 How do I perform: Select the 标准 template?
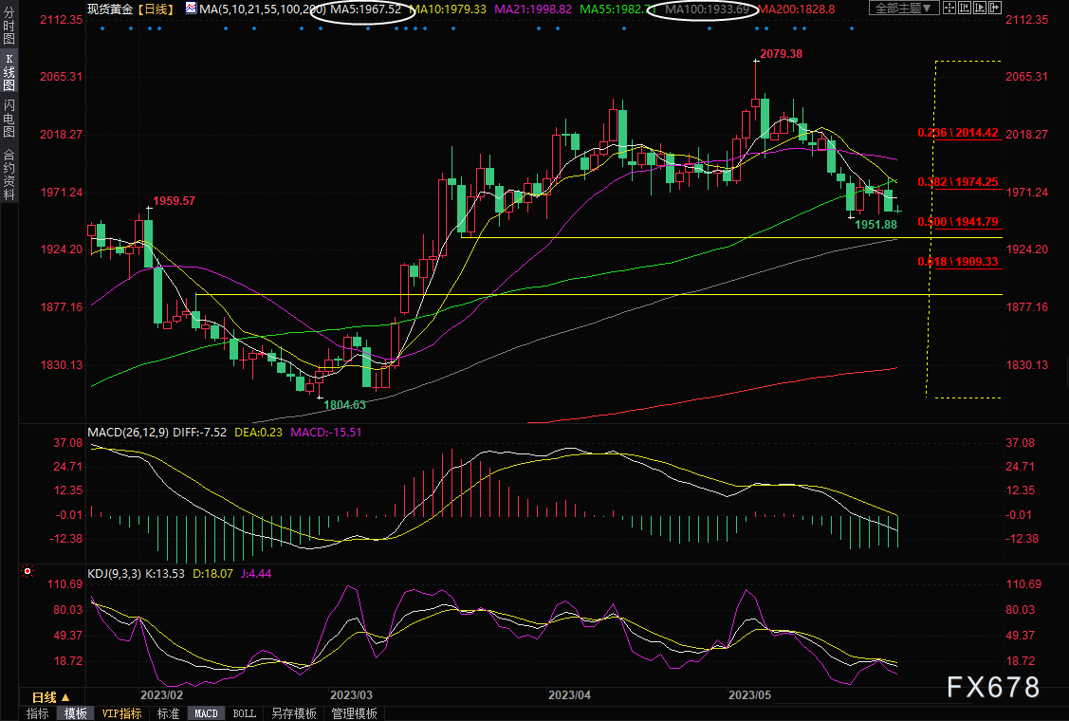tap(168, 713)
